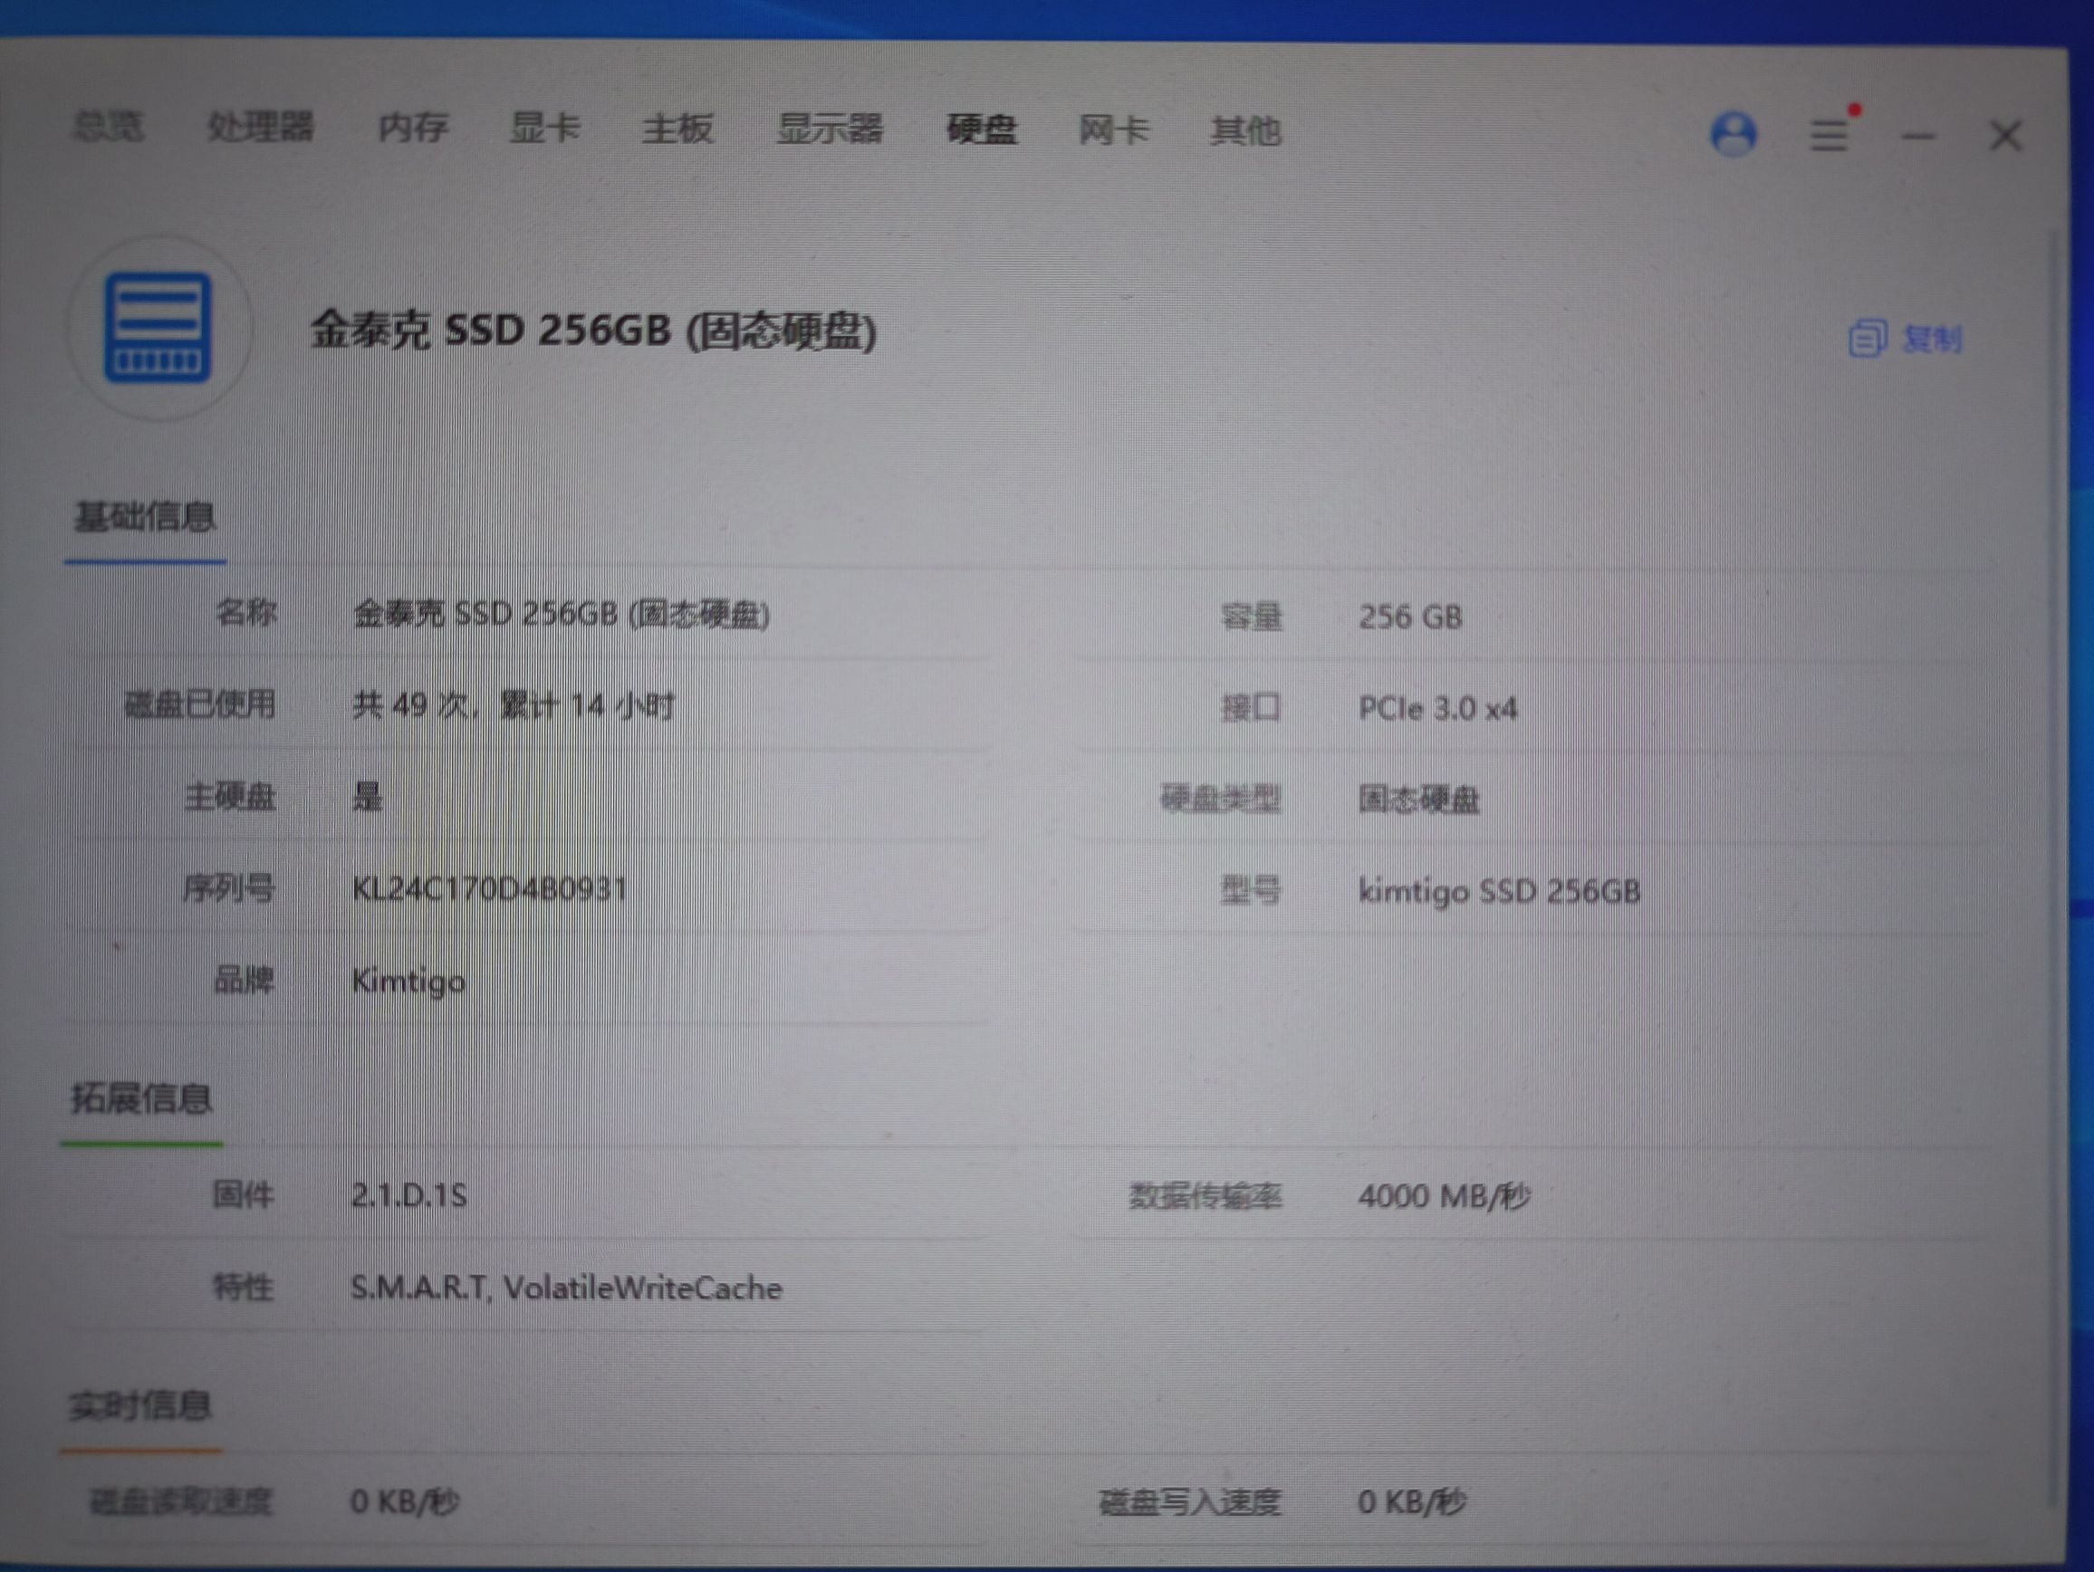Open the 网卡 tab
Screen dimensions: 2094x1572
click(1114, 130)
